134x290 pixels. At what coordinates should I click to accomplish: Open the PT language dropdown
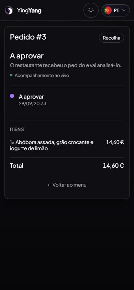[115, 10]
